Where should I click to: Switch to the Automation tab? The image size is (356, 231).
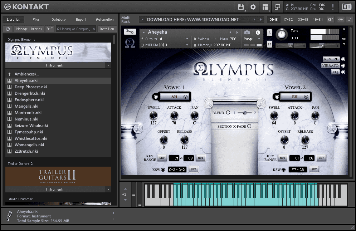click(x=105, y=20)
